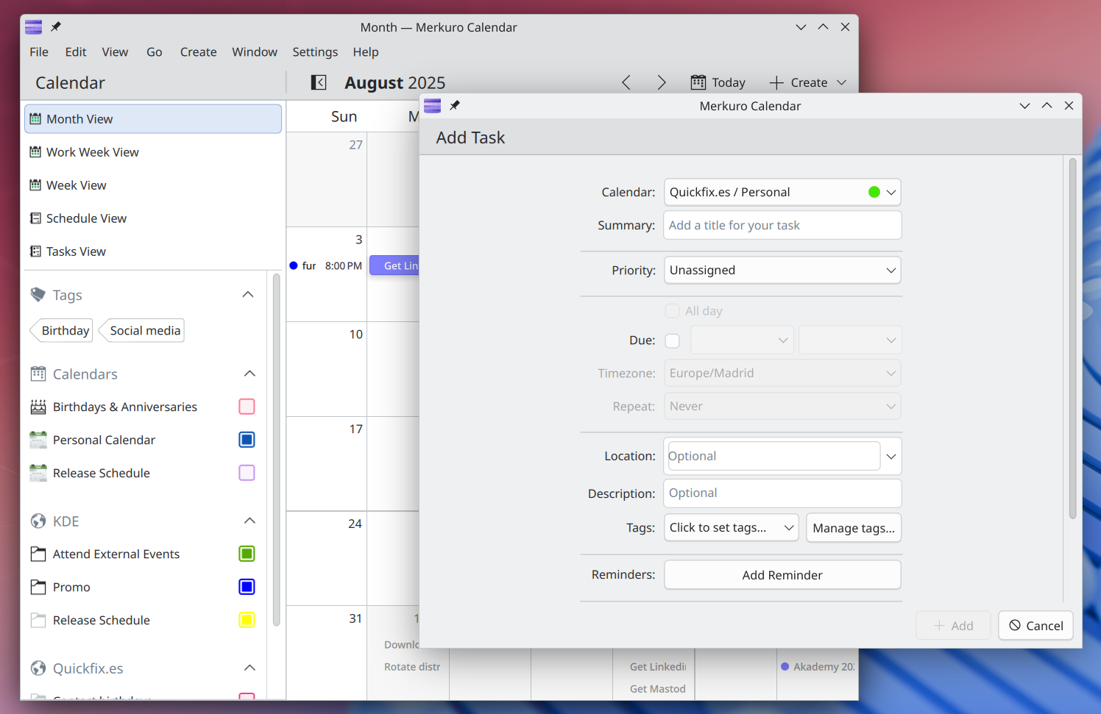Open the Calendar dropdown showing Quickfix.es / Personal
The height and width of the screenshot is (714, 1101).
pos(782,192)
